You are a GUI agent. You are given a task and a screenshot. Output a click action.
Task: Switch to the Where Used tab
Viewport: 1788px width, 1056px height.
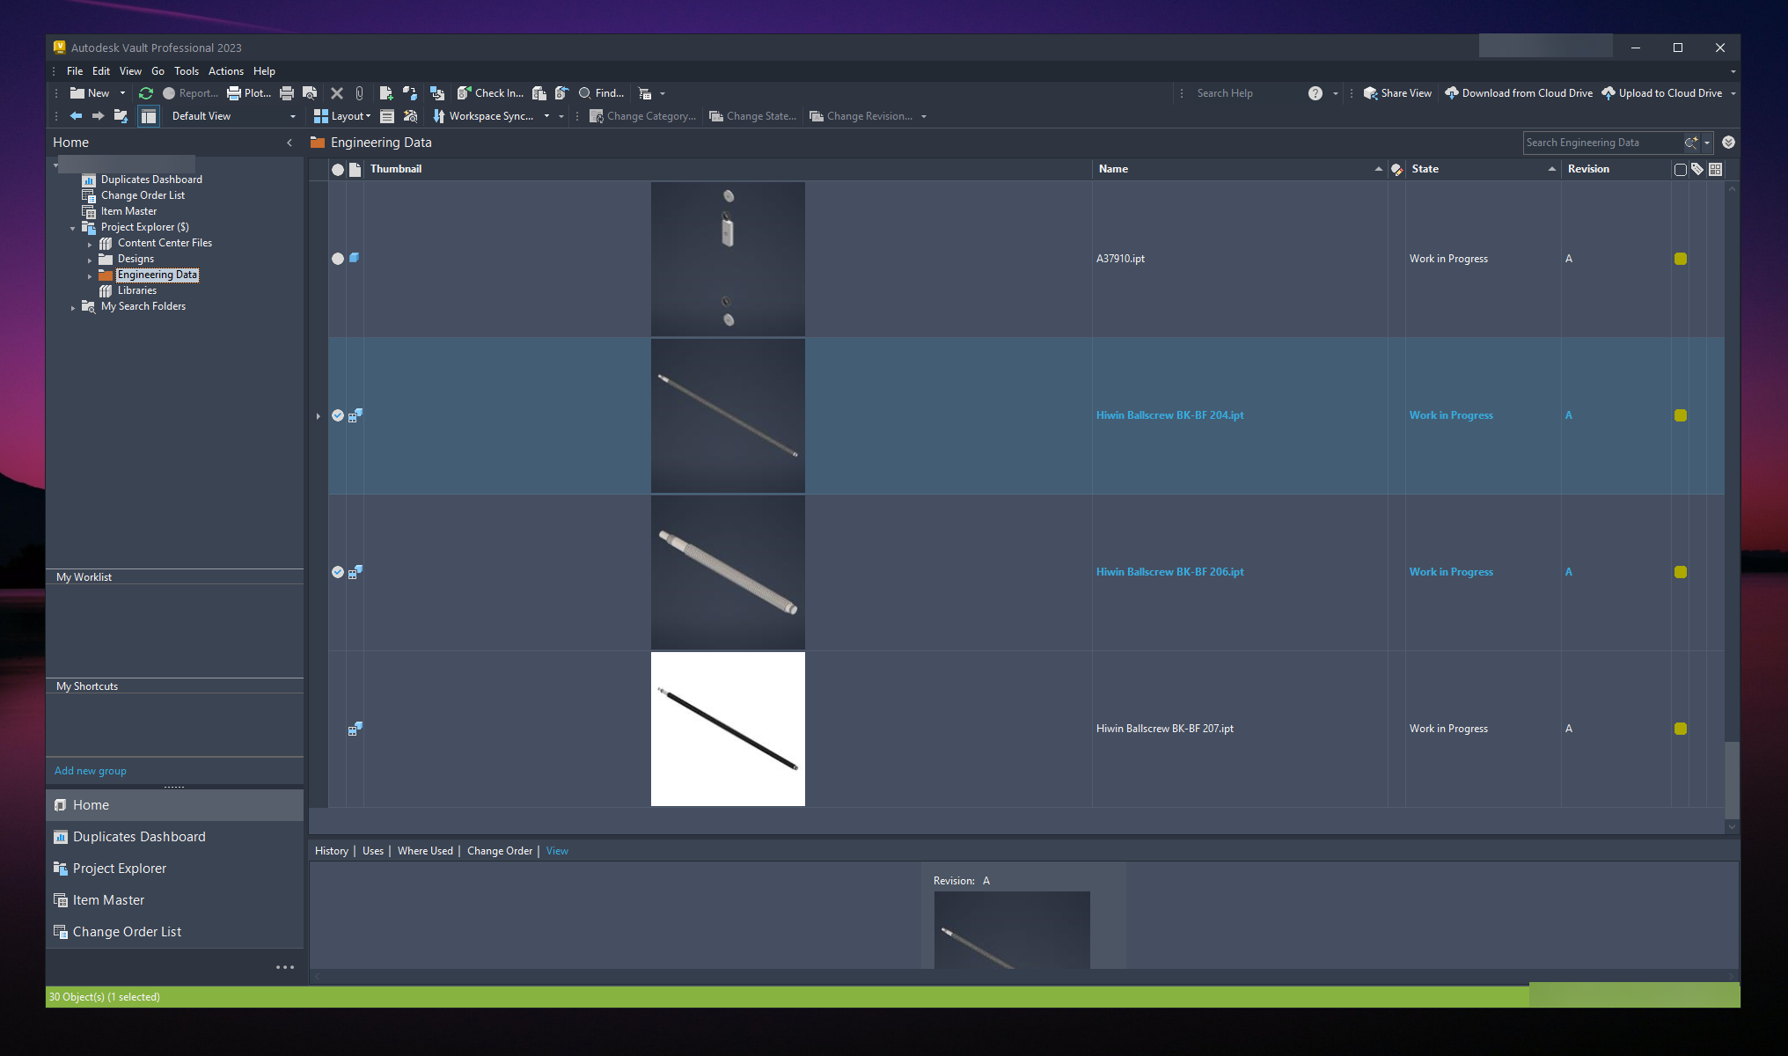(x=425, y=850)
